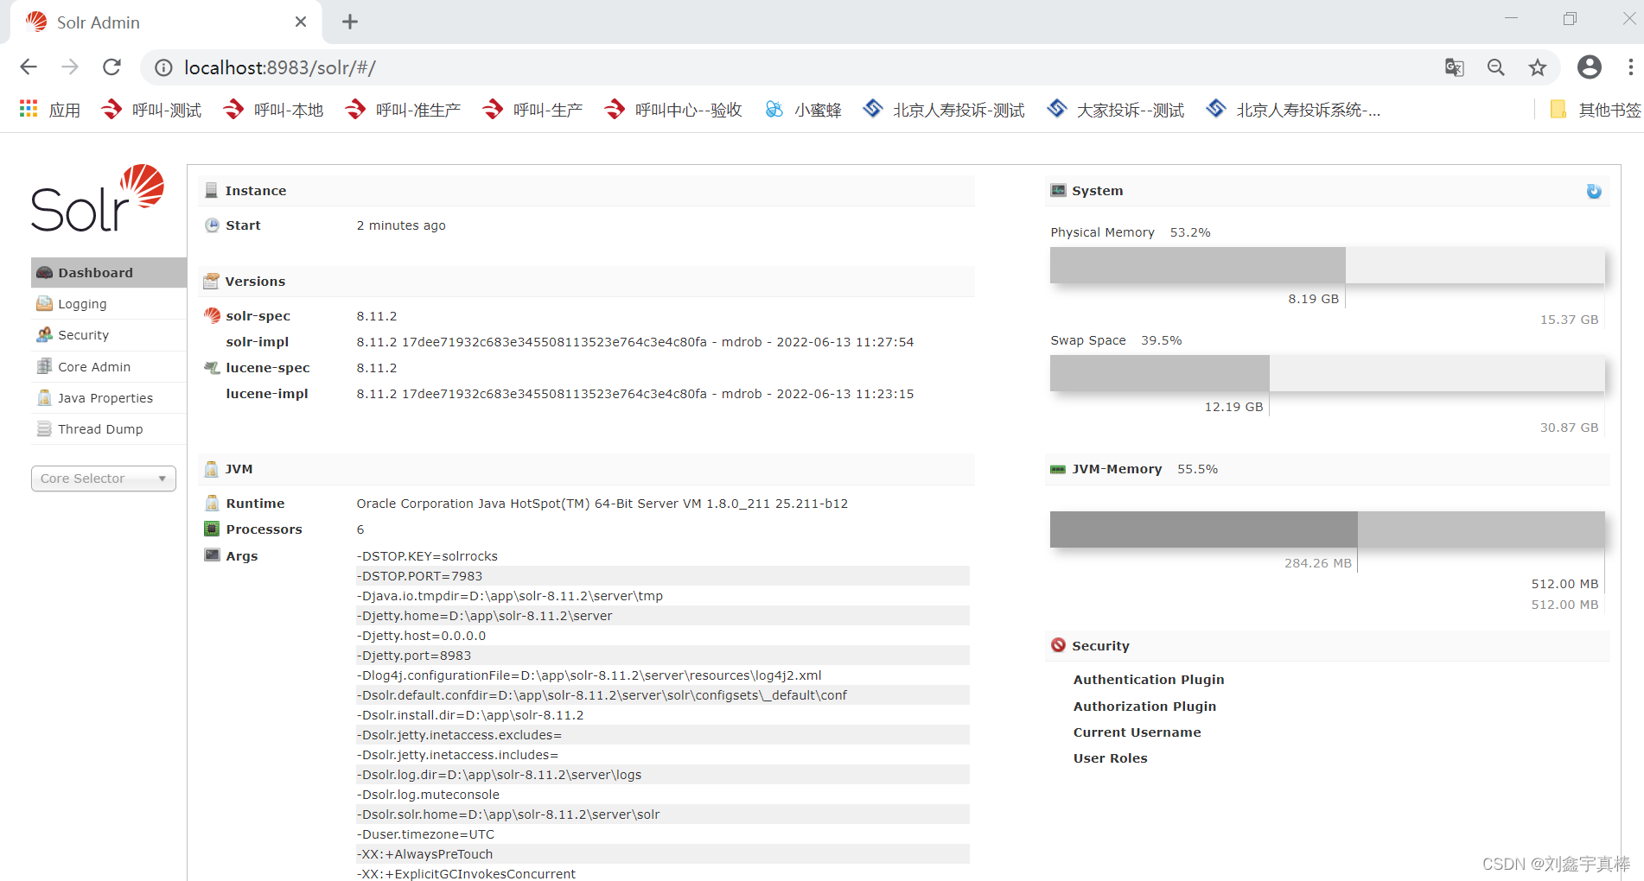Open Java Properties page

(x=109, y=397)
